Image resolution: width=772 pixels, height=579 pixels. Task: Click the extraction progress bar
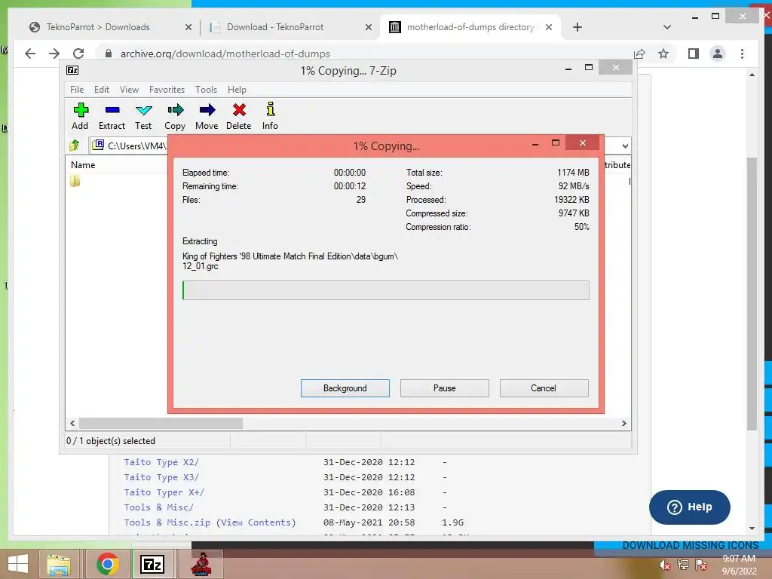tap(385, 290)
